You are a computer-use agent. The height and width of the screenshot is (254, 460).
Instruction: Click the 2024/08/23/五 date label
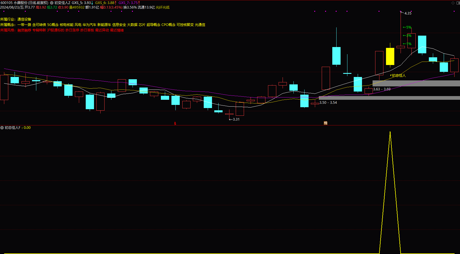[12, 7]
